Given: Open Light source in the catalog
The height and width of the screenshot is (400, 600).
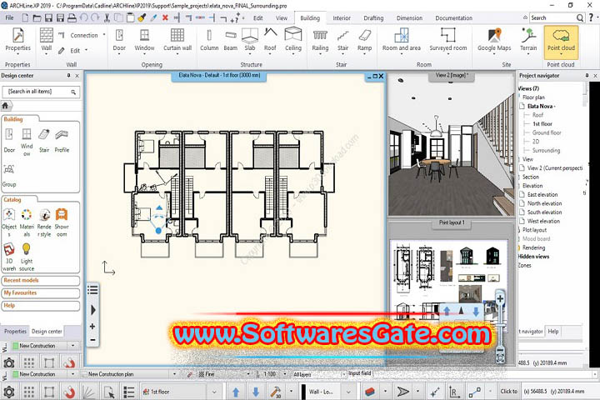Looking at the screenshot, I should [x=27, y=257].
